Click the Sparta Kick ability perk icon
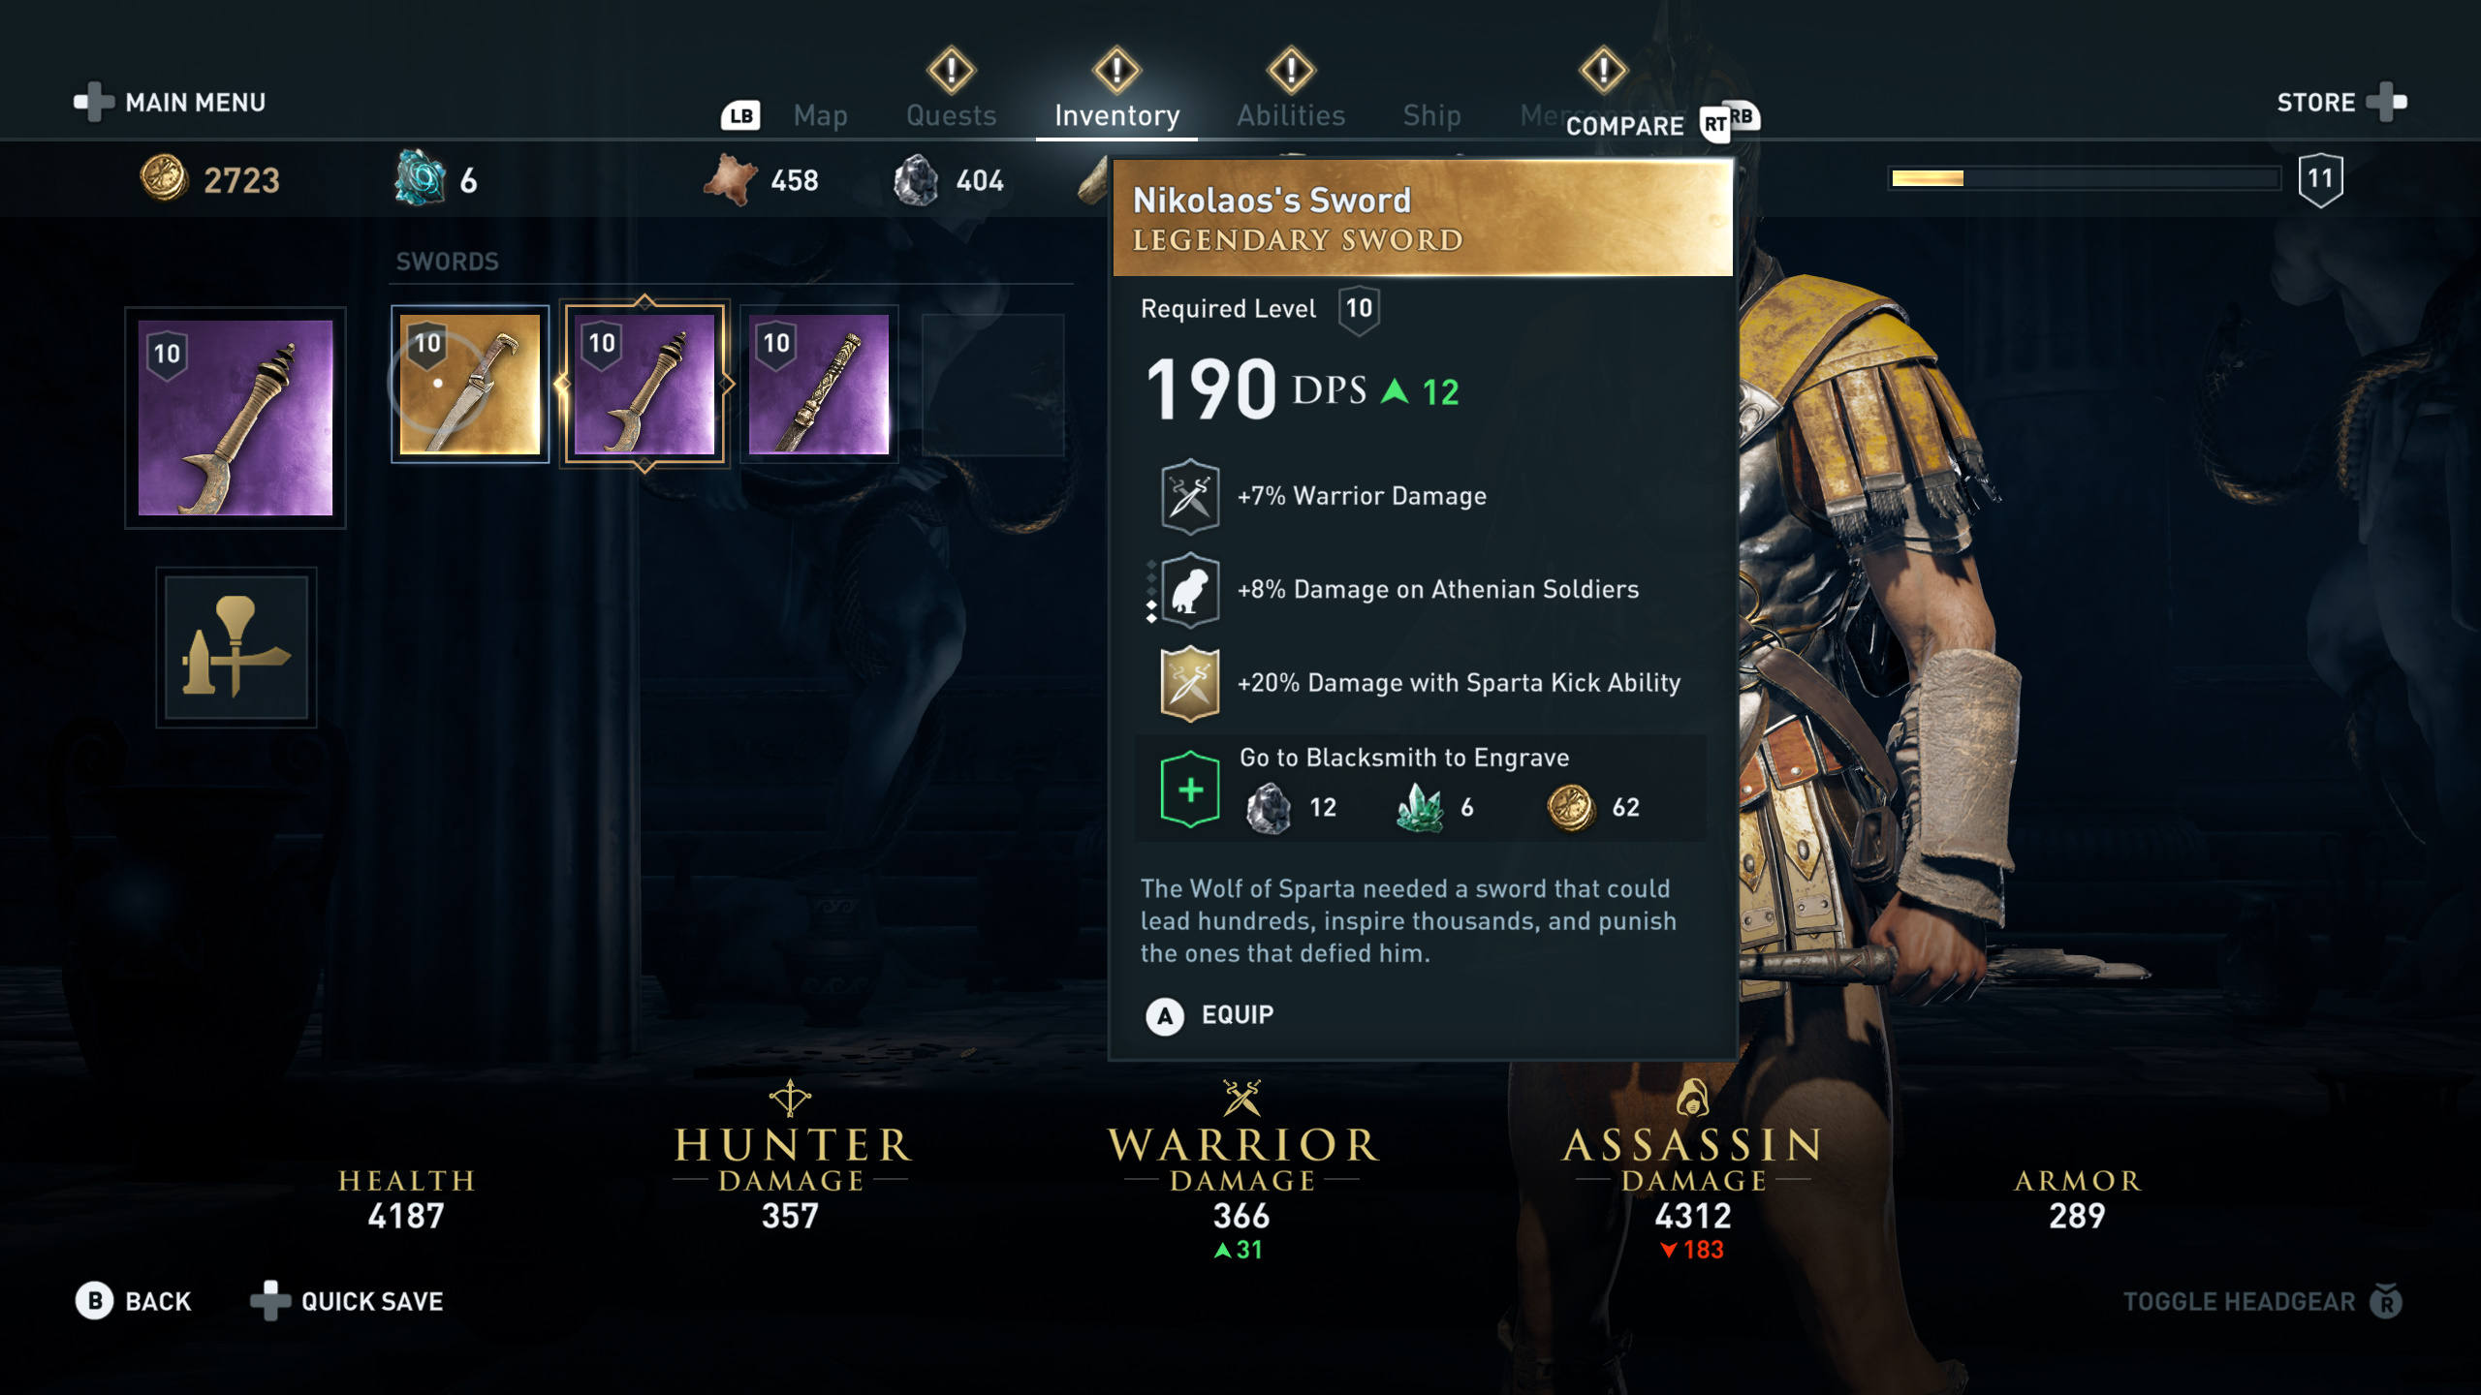The width and height of the screenshot is (2481, 1395). 1190,683
